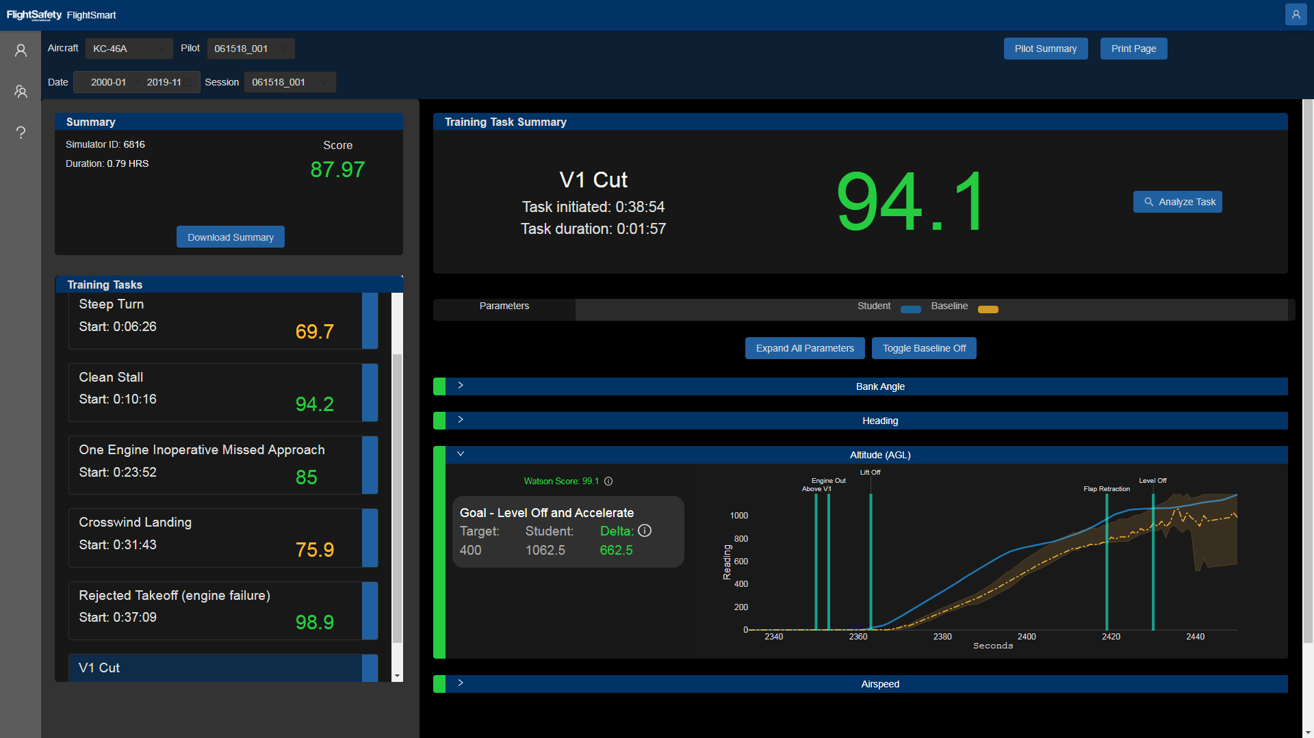Click the FlightSafety FlightSmart logo
Screen dimensions: 1314x738
62,14
